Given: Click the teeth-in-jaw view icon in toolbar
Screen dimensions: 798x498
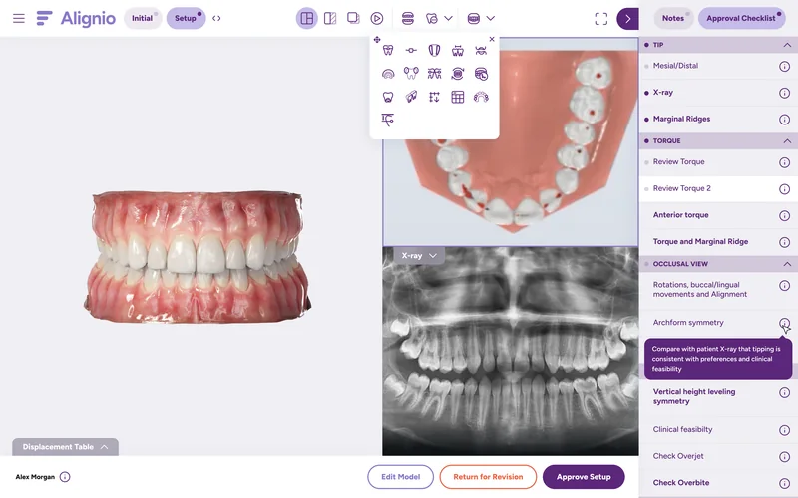Looking at the screenshot, I should point(473,18).
